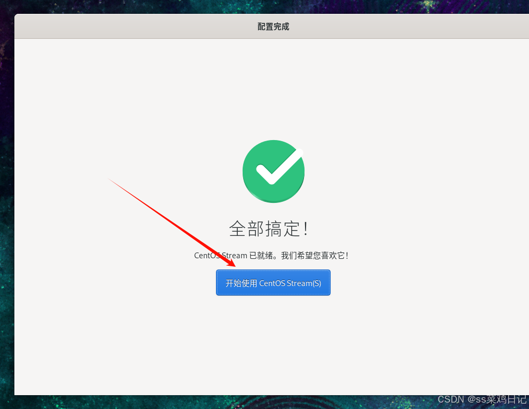Viewport: 529px width, 409px height.
Task: Click blank window area below the blue button
Action: tap(273, 343)
